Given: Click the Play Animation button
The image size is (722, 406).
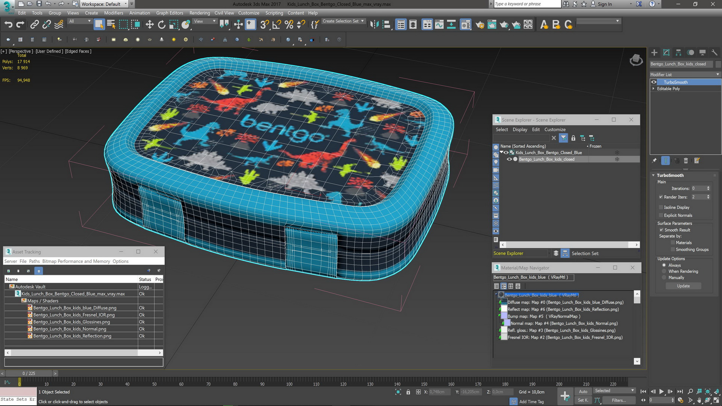Looking at the screenshot, I should click(x=661, y=392).
